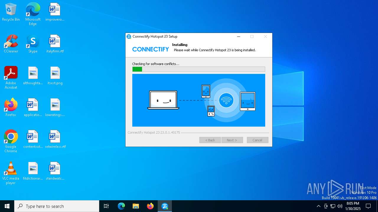This screenshot has height=212, width=378.
Task: Click the Connectify Setup taskbar button
Action: pos(165,206)
